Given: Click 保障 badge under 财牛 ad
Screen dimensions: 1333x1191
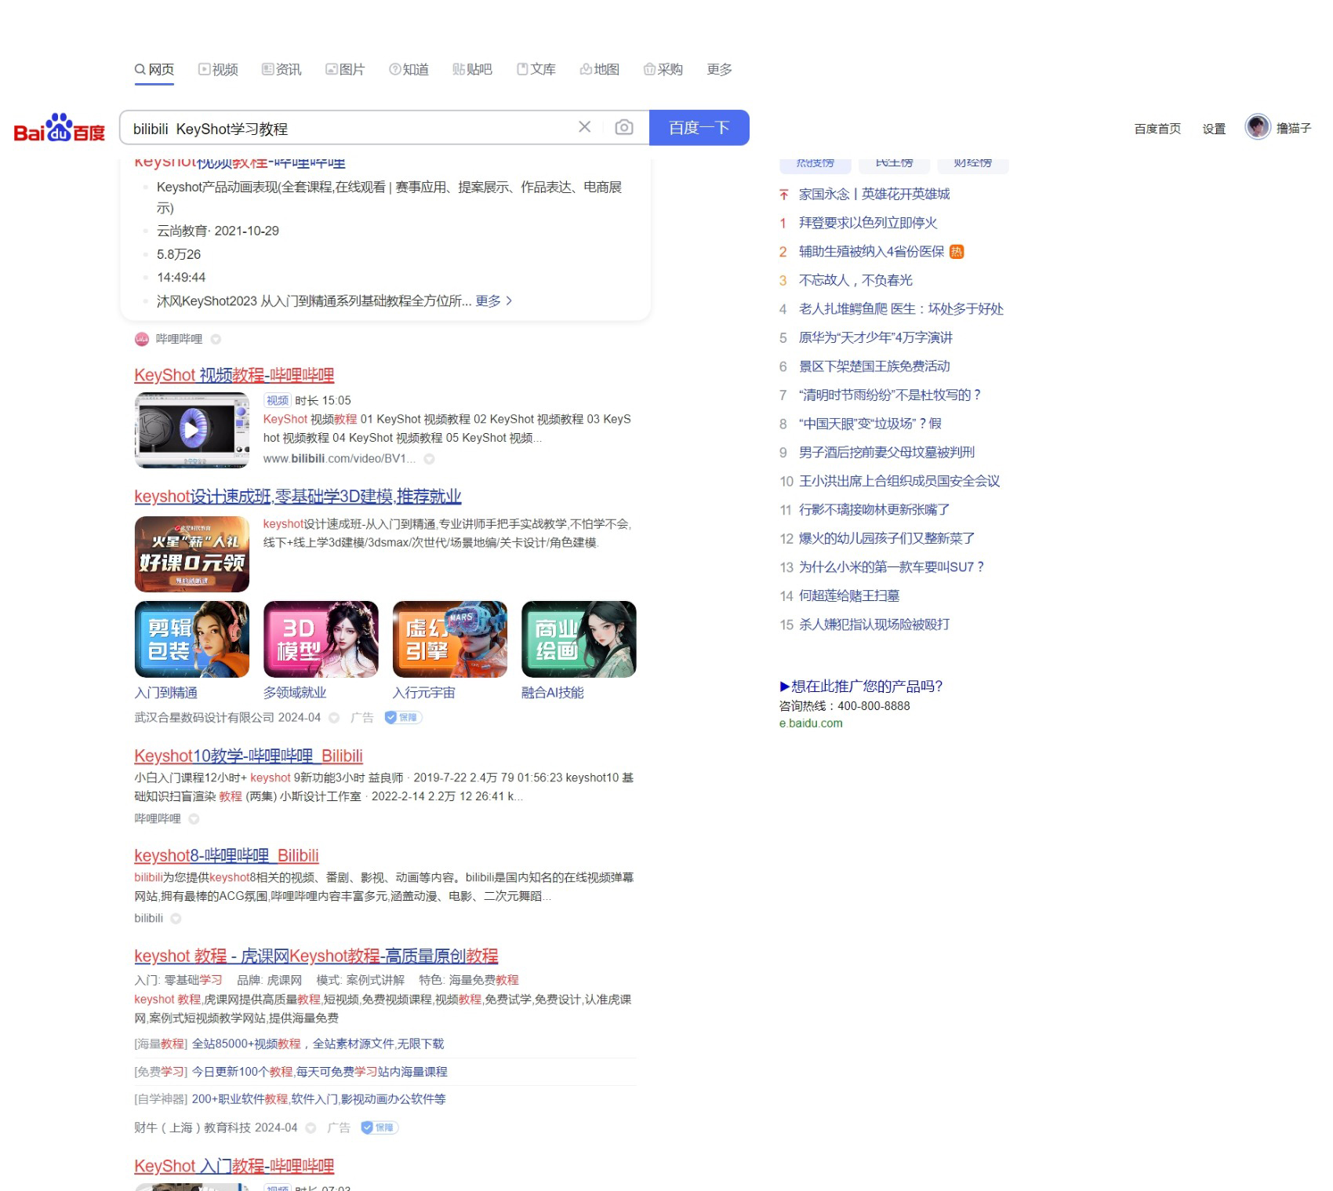Looking at the screenshot, I should pos(380,1127).
